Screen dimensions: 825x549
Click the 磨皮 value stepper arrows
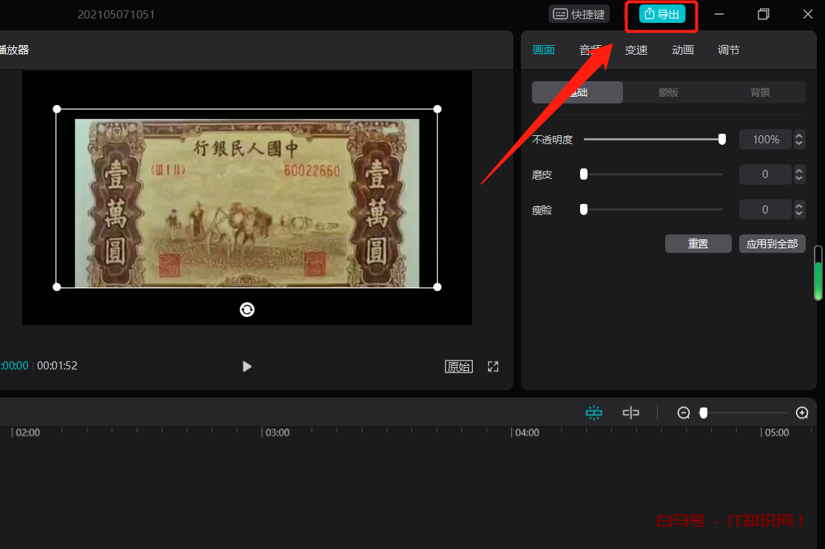(x=799, y=174)
